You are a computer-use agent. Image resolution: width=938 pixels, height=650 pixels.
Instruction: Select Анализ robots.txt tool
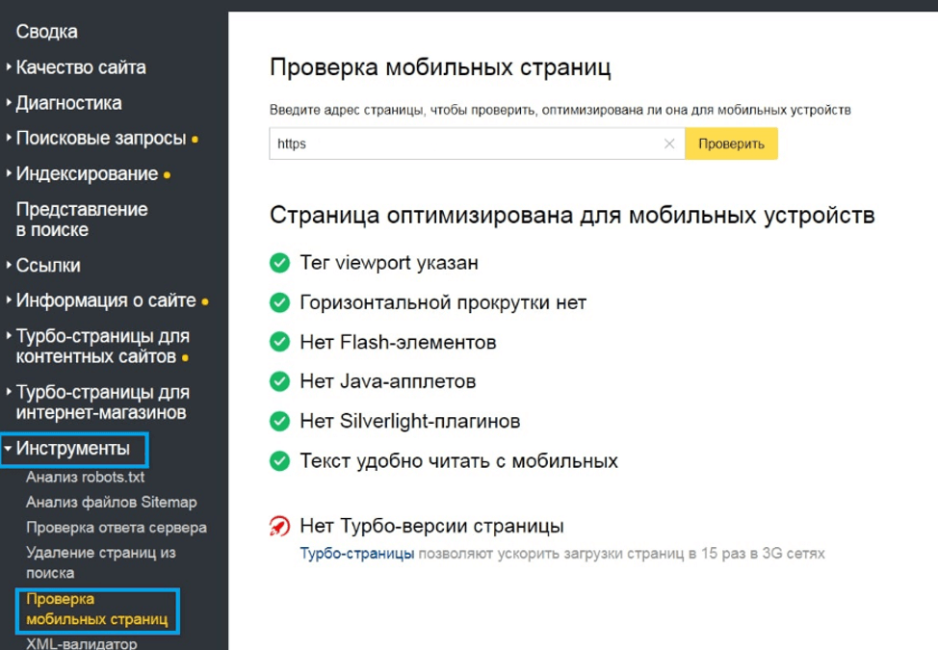coord(86,477)
